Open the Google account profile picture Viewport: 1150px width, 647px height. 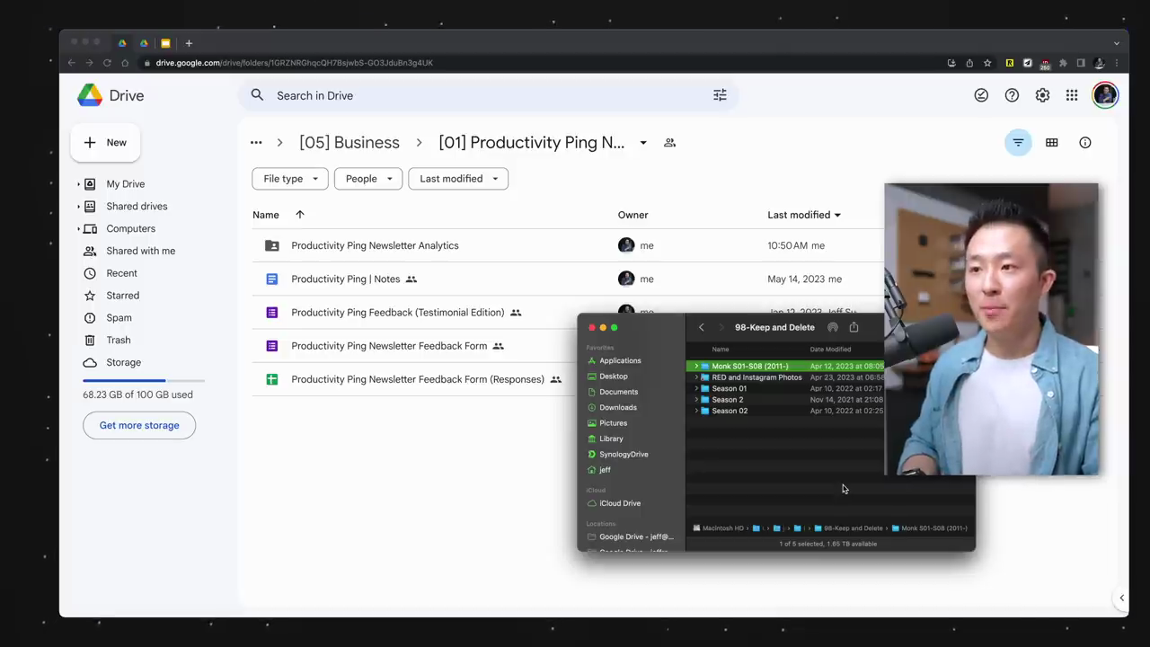click(1105, 95)
